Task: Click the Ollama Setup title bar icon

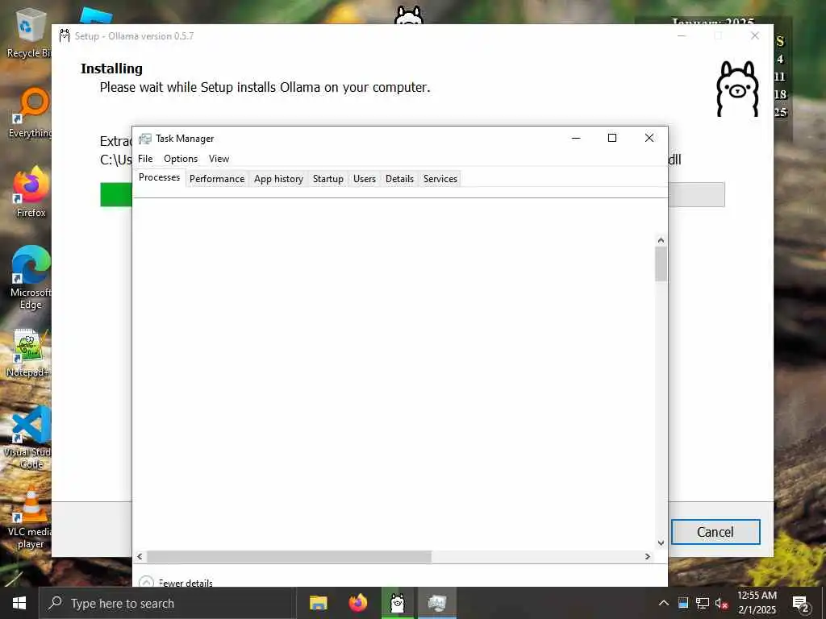Action: click(65, 35)
